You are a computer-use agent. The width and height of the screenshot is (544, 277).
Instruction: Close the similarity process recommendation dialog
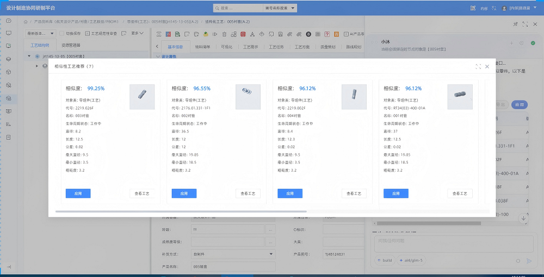[x=487, y=66]
